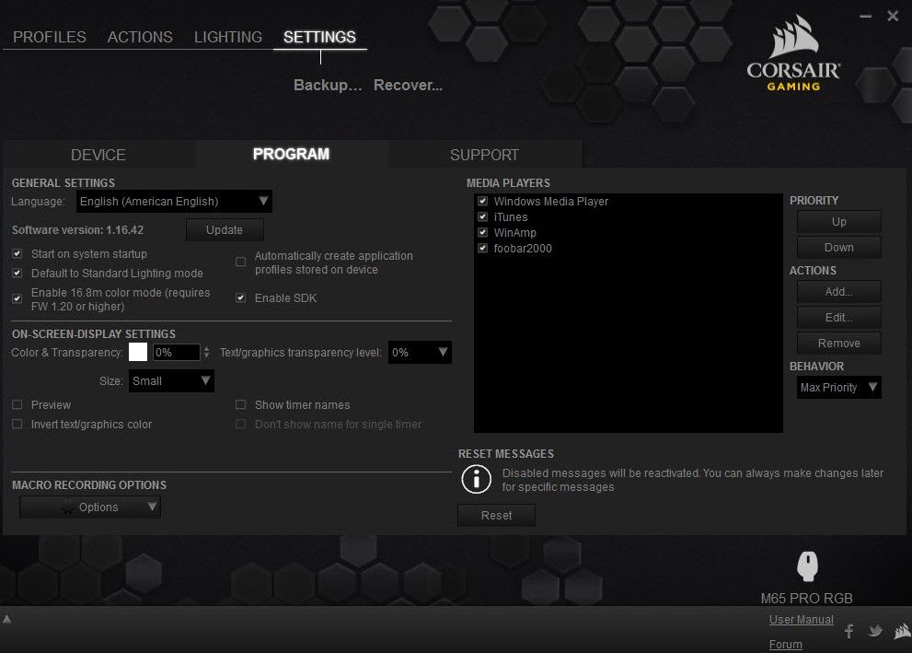Uncheck the Enable SDK checkbox
Image resolution: width=912 pixels, height=653 pixels.
pos(241,298)
